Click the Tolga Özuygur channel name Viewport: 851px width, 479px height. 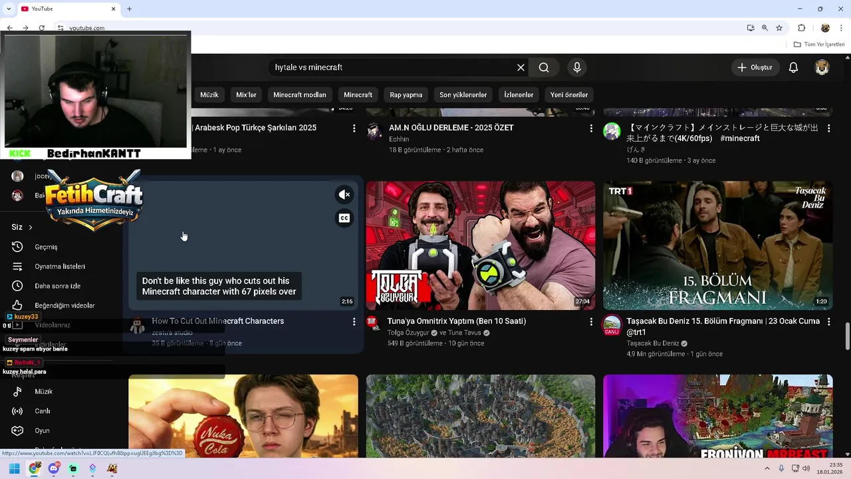pyautogui.click(x=410, y=333)
